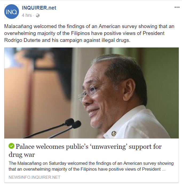This screenshot has height=184, width=182.
Task: Open the INQUIRER.net page name link
Action: (39, 8)
